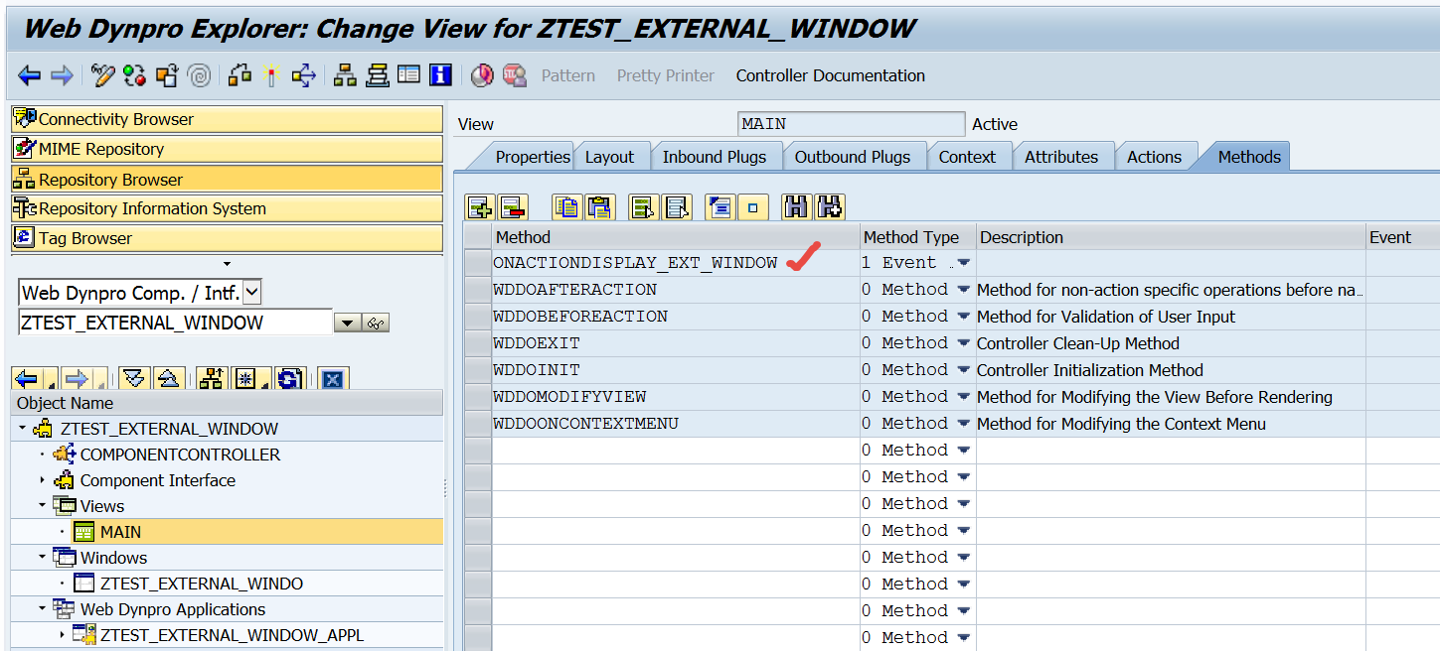Expand the ZTEST_EXTERNAL_WINDOW_APPL node
This screenshot has width=1440, height=651.
tap(63, 635)
